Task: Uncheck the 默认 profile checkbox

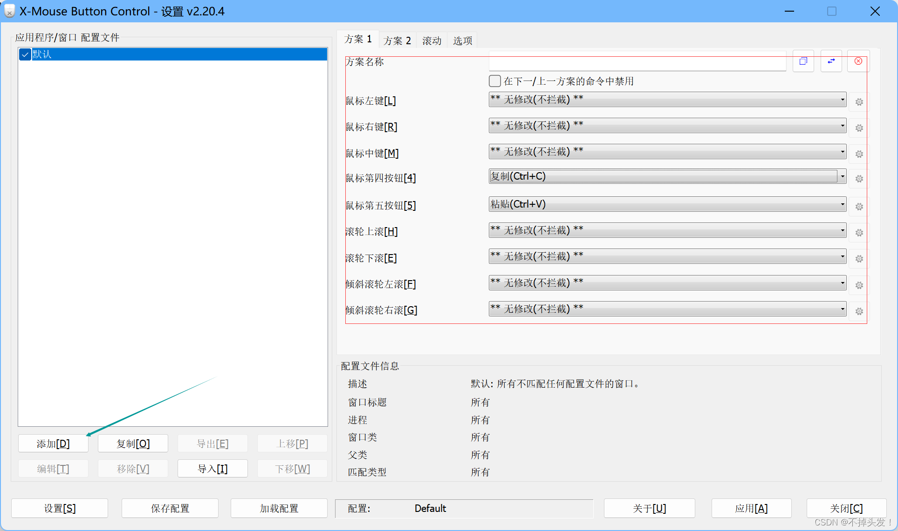Action: click(x=25, y=54)
